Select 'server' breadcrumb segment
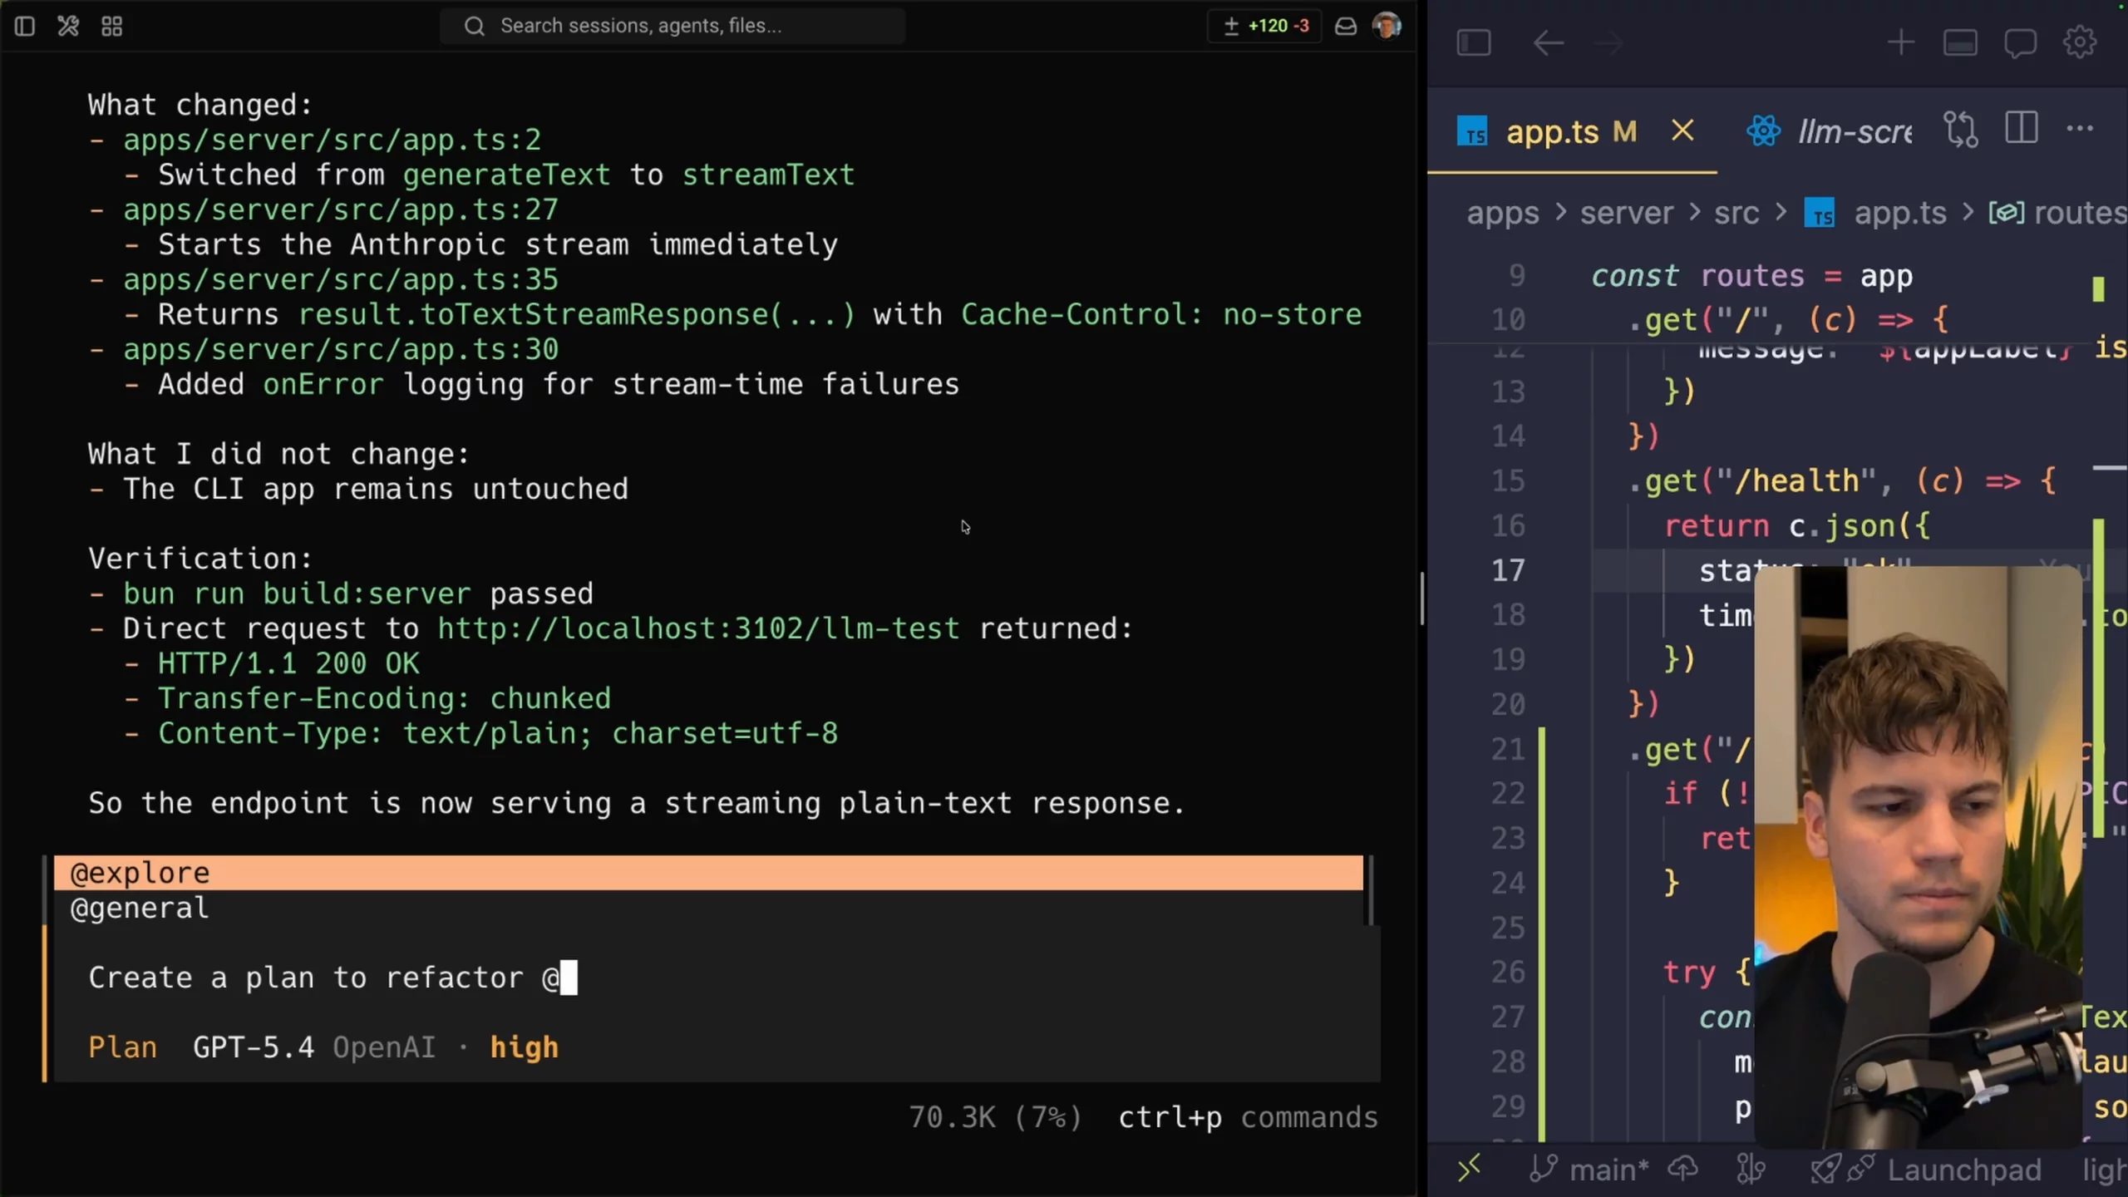 coord(1627,213)
